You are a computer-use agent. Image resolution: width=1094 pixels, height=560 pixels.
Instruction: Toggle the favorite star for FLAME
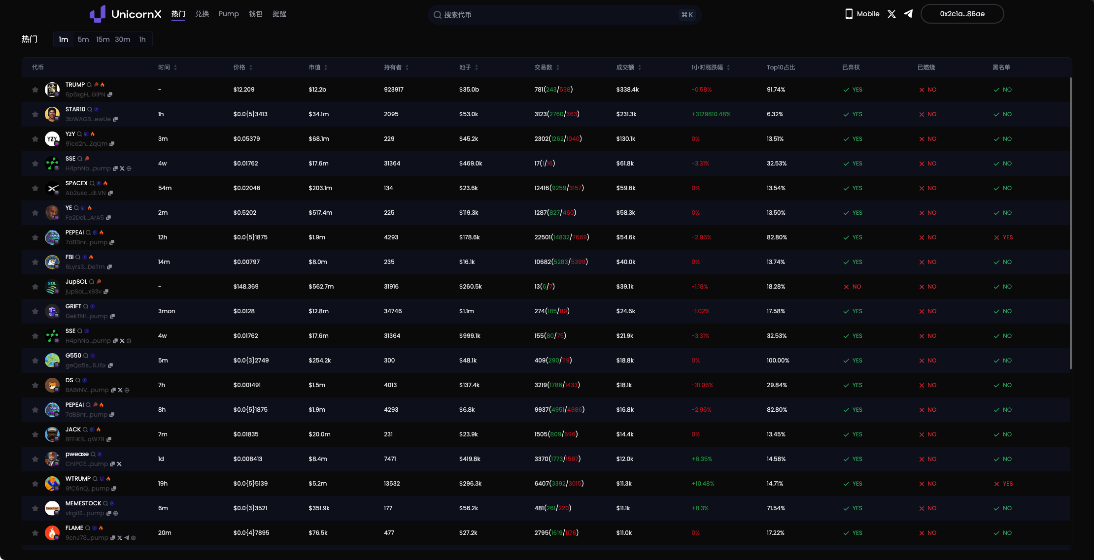point(35,533)
